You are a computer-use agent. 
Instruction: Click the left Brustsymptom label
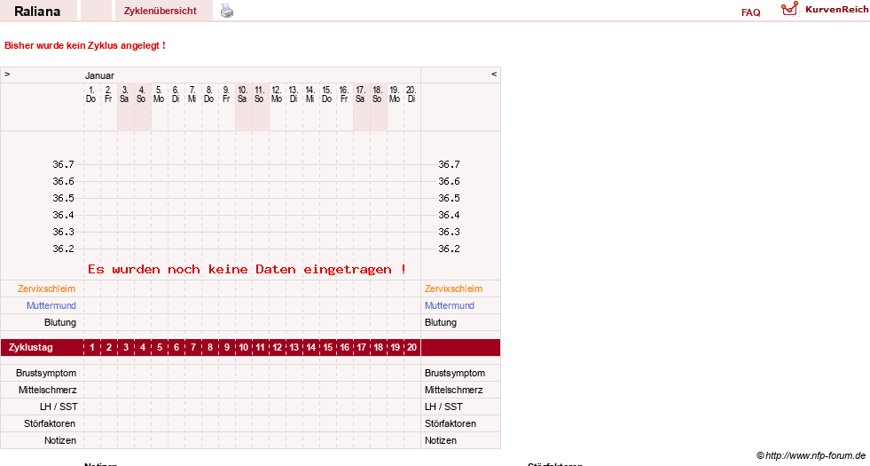46,374
